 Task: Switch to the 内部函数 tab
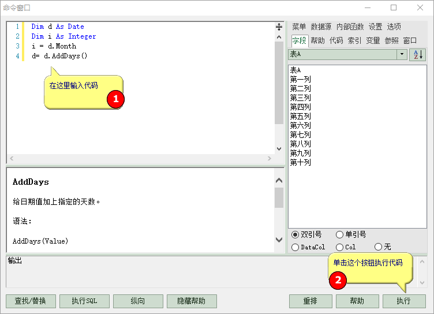click(350, 27)
